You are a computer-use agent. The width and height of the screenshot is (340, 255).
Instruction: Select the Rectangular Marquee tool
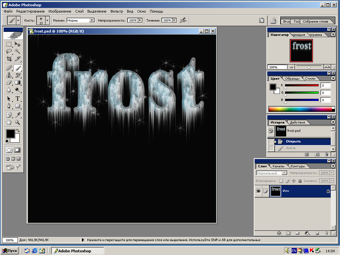[9, 44]
